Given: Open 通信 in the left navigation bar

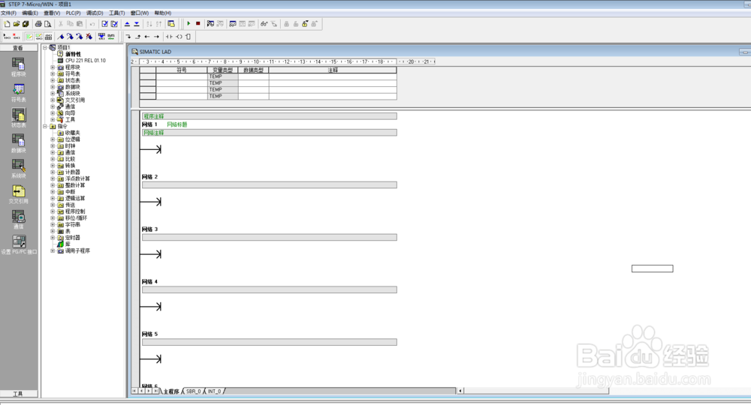Looking at the screenshot, I should pyautogui.click(x=19, y=219).
